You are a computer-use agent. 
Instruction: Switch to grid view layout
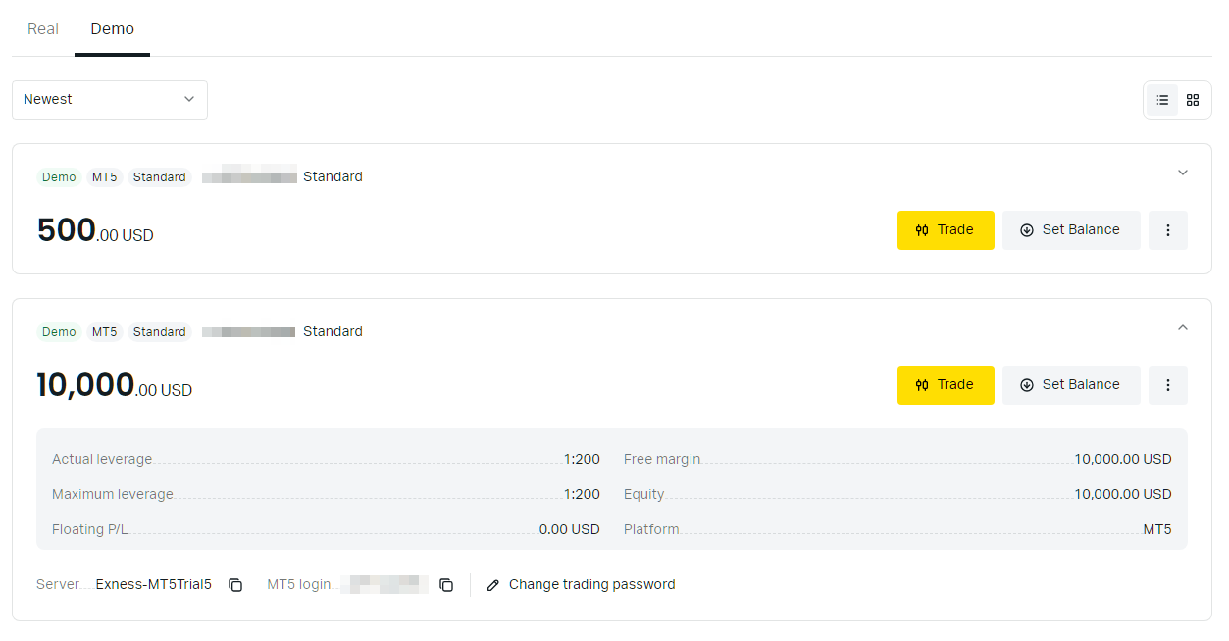[x=1193, y=100]
